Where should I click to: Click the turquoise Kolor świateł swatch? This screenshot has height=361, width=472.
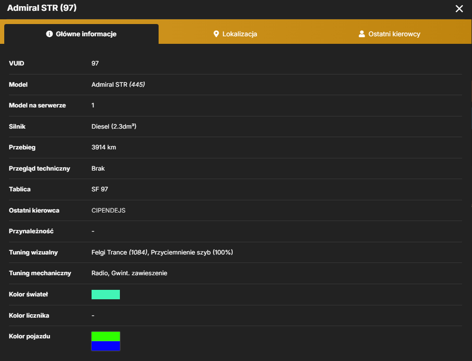pos(106,295)
